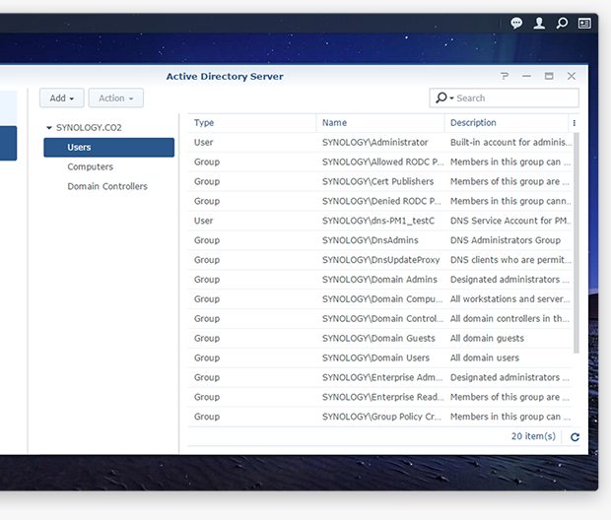Select the SYNOLOGY\Enterprise Read... row
The image size is (611, 520).
(x=380, y=397)
